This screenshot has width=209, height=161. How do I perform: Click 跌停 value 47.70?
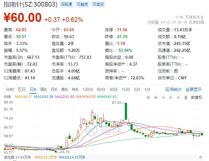[x=122, y=37]
